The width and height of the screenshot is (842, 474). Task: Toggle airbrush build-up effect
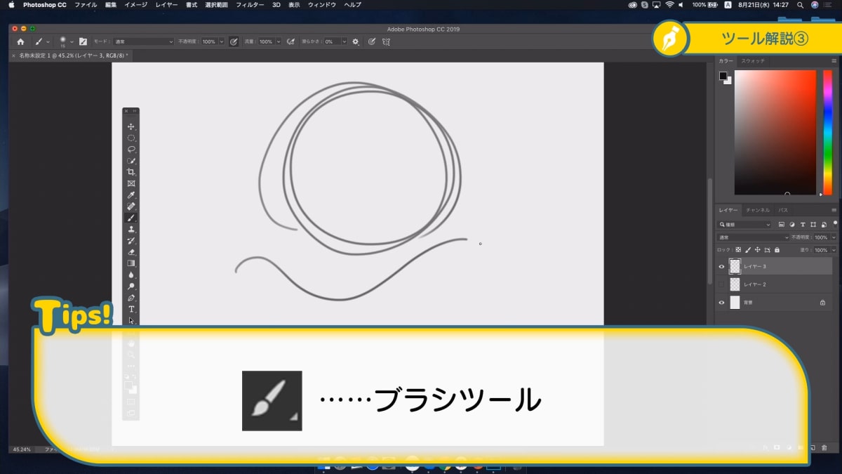(290, 41)
